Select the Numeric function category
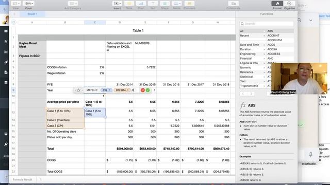 coord(252,67)
